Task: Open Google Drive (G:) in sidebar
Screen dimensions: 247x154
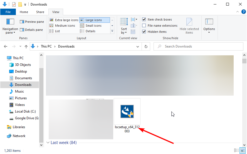Action: [24, 118]
